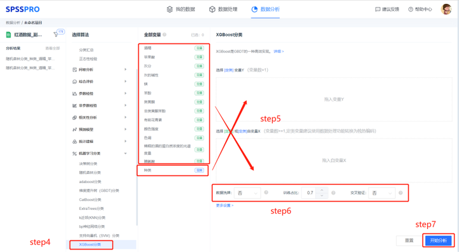Open the 我的数据 tab
The image size is (459, 252).
181,10
